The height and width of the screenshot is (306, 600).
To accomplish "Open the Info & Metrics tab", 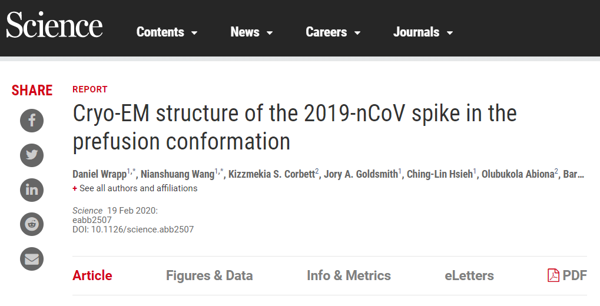I will pyautogui.click(x=349, y=275).
